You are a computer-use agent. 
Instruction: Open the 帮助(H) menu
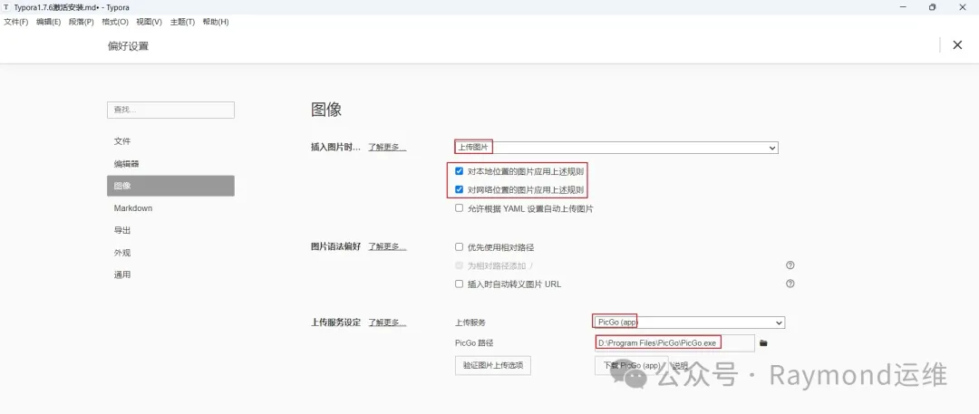click(216, 22)
